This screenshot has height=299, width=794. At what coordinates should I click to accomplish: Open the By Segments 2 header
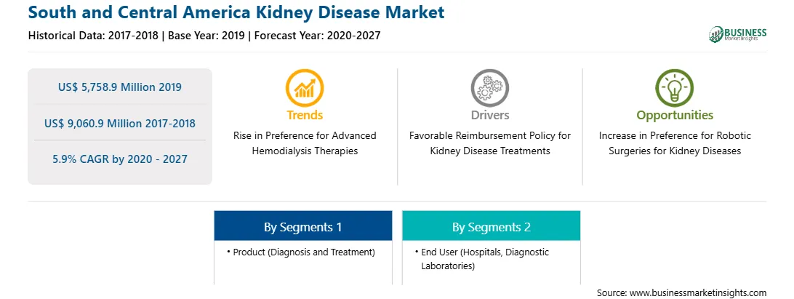pos(492,227)
